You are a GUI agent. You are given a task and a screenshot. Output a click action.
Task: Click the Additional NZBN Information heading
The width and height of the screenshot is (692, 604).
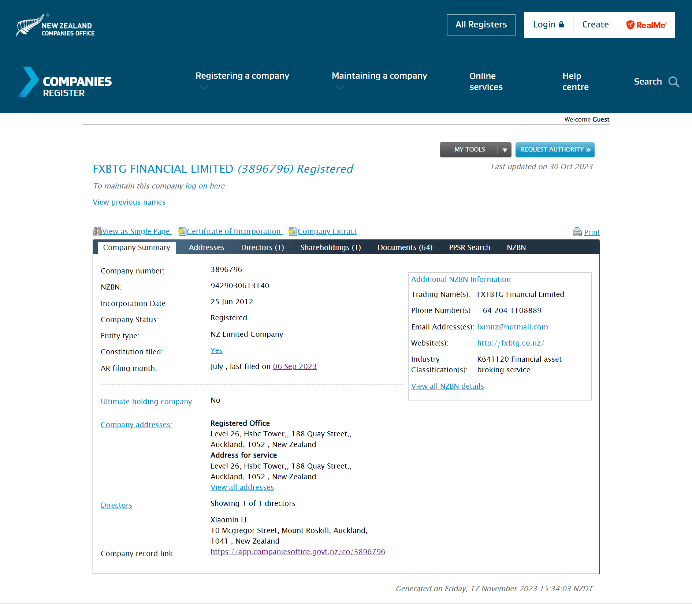461,279
